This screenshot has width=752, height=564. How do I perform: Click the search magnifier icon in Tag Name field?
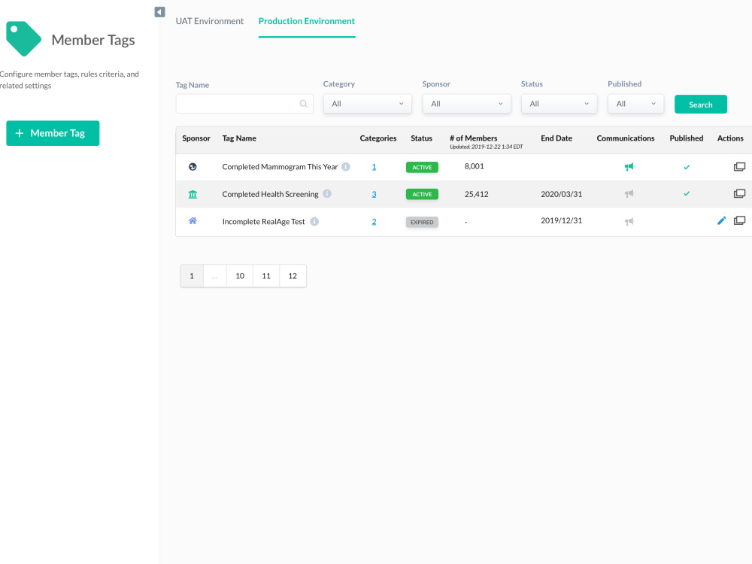(303, 104)
